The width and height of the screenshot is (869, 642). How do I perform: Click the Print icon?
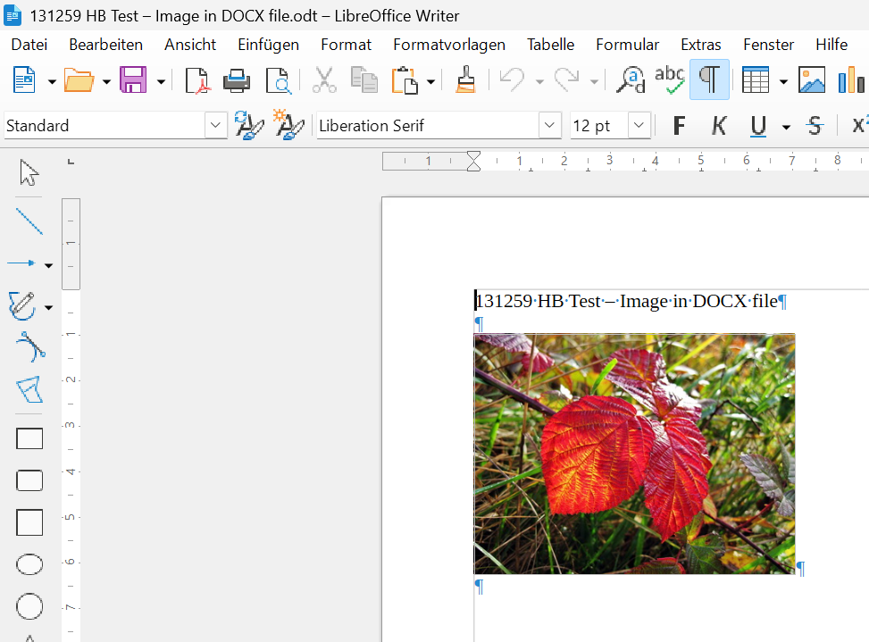[x=237, y=80]
